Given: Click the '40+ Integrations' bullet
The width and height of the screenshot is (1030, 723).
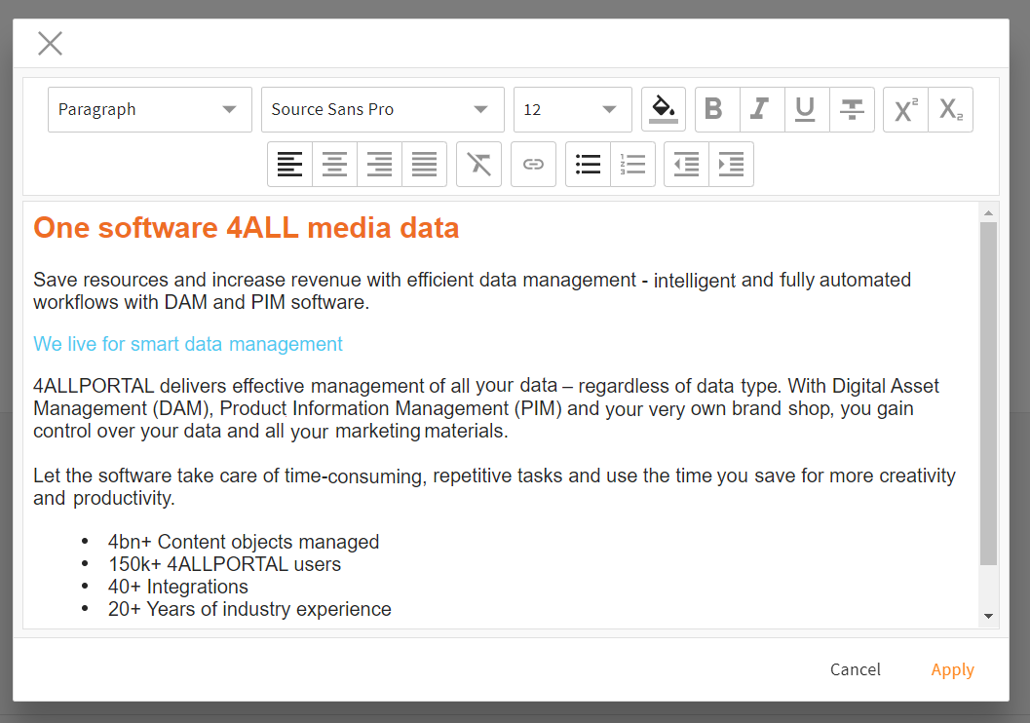Looking at the screenshot, I should point(178,587).
